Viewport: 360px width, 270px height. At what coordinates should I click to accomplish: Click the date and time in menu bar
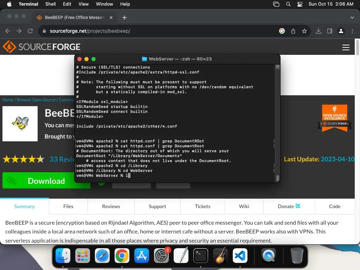[x=330, y=4]
